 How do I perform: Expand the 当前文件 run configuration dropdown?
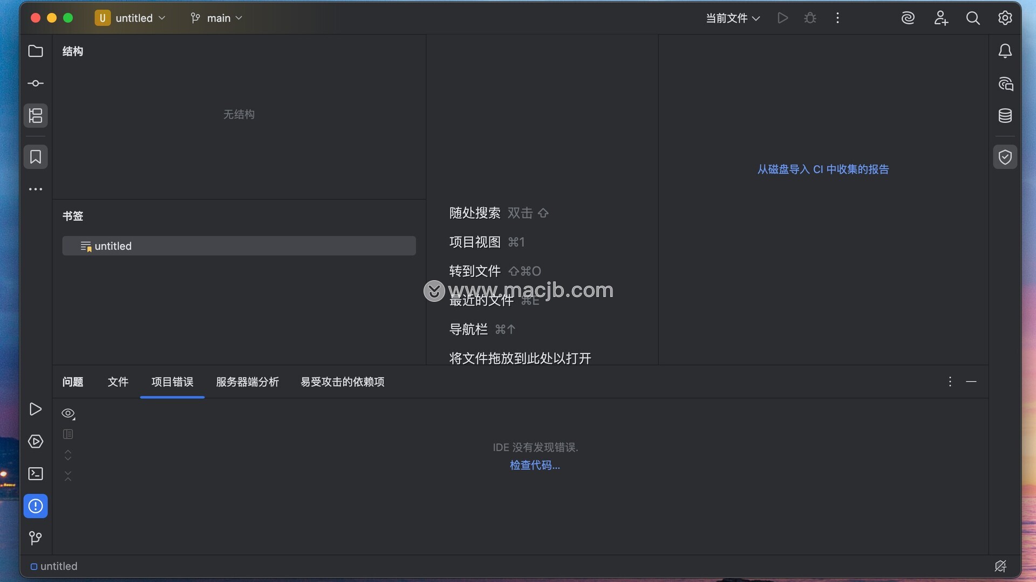click(733, 18)
